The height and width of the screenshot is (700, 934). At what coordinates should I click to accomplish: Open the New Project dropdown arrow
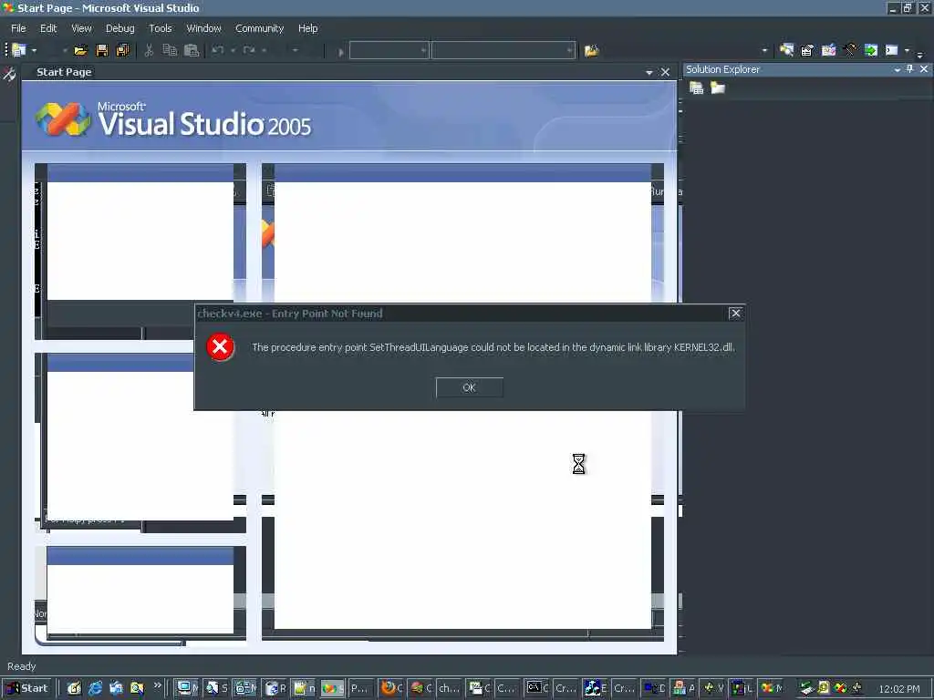34,51
